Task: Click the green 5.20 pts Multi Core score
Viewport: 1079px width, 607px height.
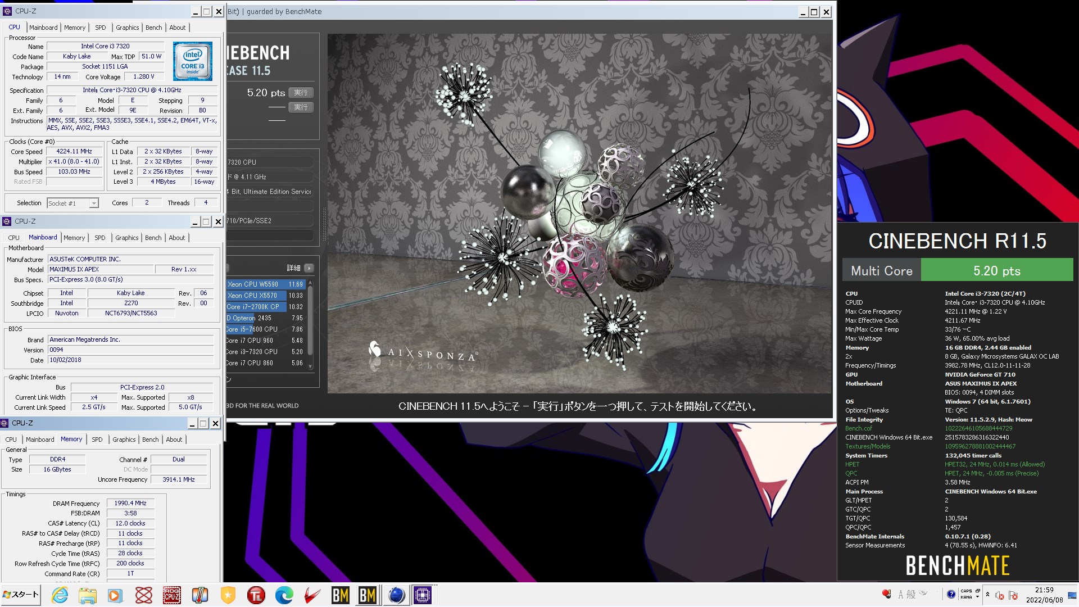Action: tap(997, 271)
